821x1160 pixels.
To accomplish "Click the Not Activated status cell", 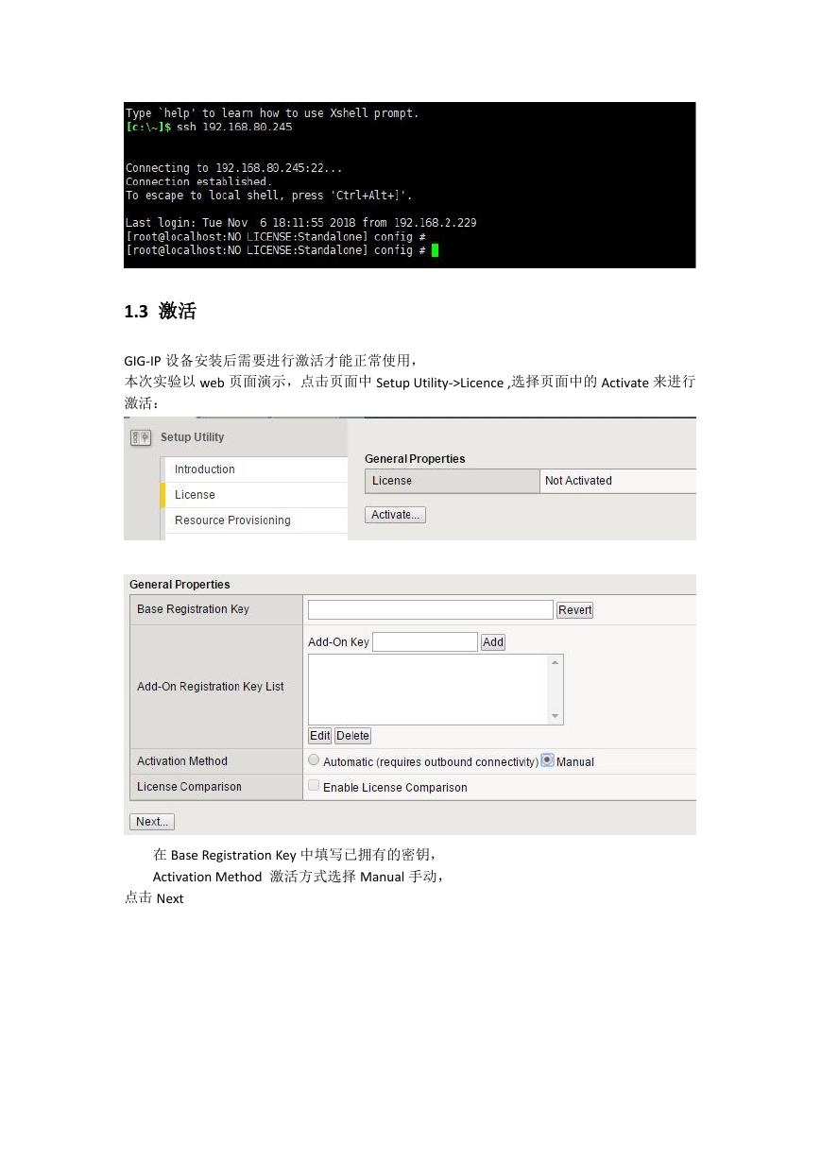I will pyautogui.click(x=619, y=481).
